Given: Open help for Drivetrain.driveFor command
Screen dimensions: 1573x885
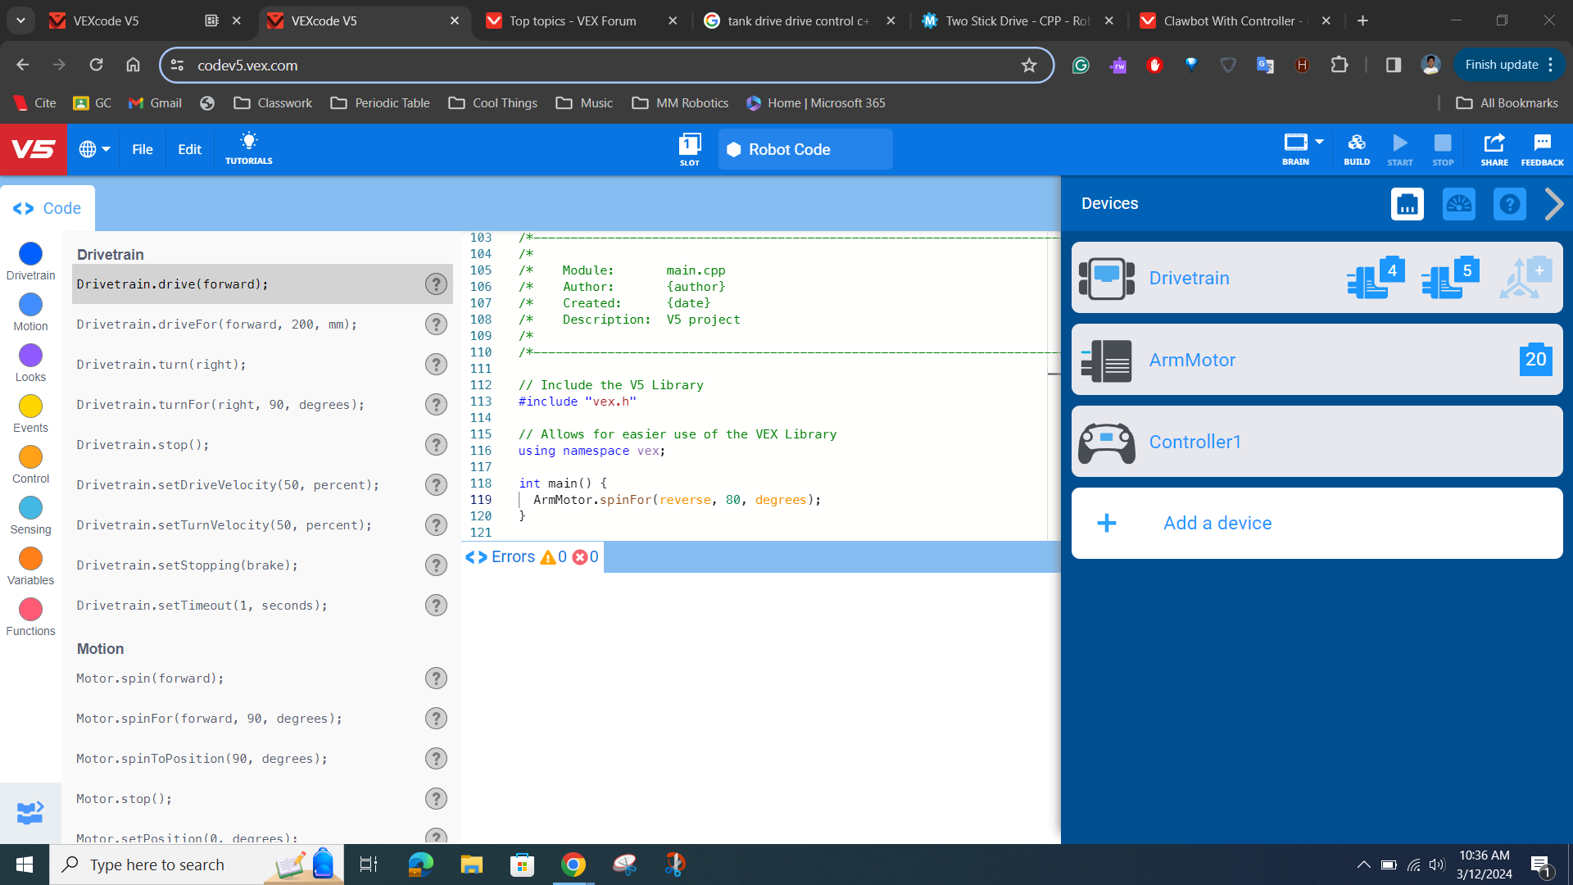Looking at the screenshot, I should [x=436, y=324].
